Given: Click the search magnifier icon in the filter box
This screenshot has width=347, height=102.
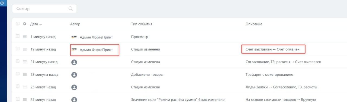Looking at the screenshot, I should (71, 9).
